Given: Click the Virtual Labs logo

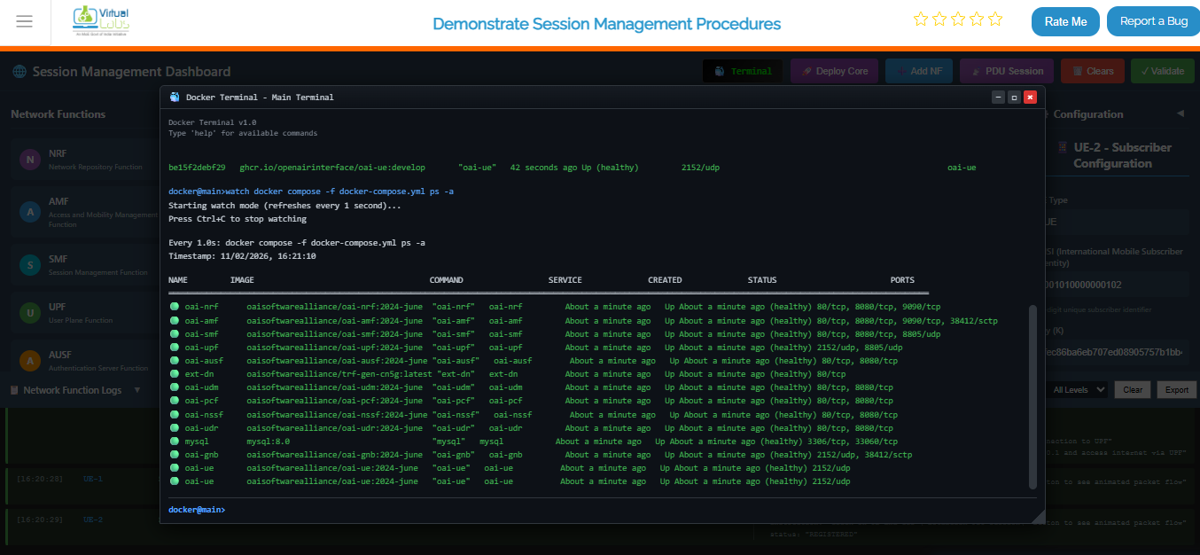Looking at the screenshot, I should point(99,21).
